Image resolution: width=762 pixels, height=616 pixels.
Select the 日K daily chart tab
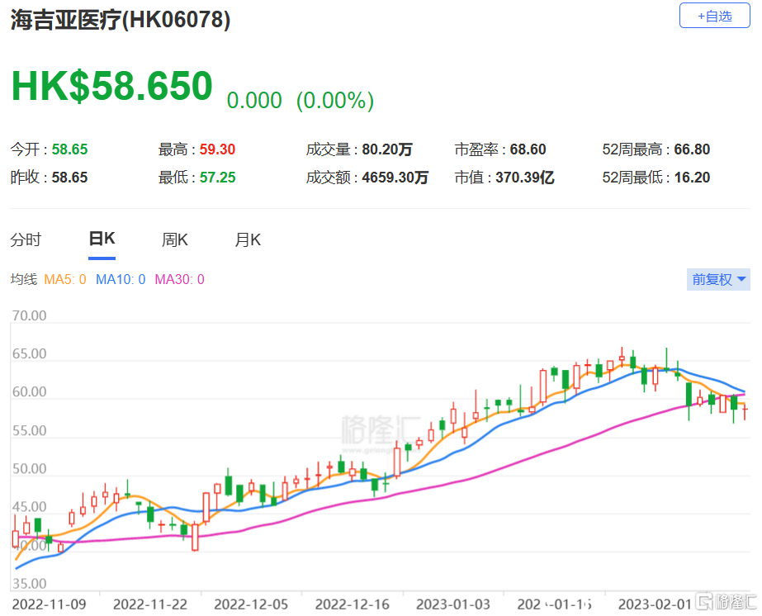[x=102, y=239]
